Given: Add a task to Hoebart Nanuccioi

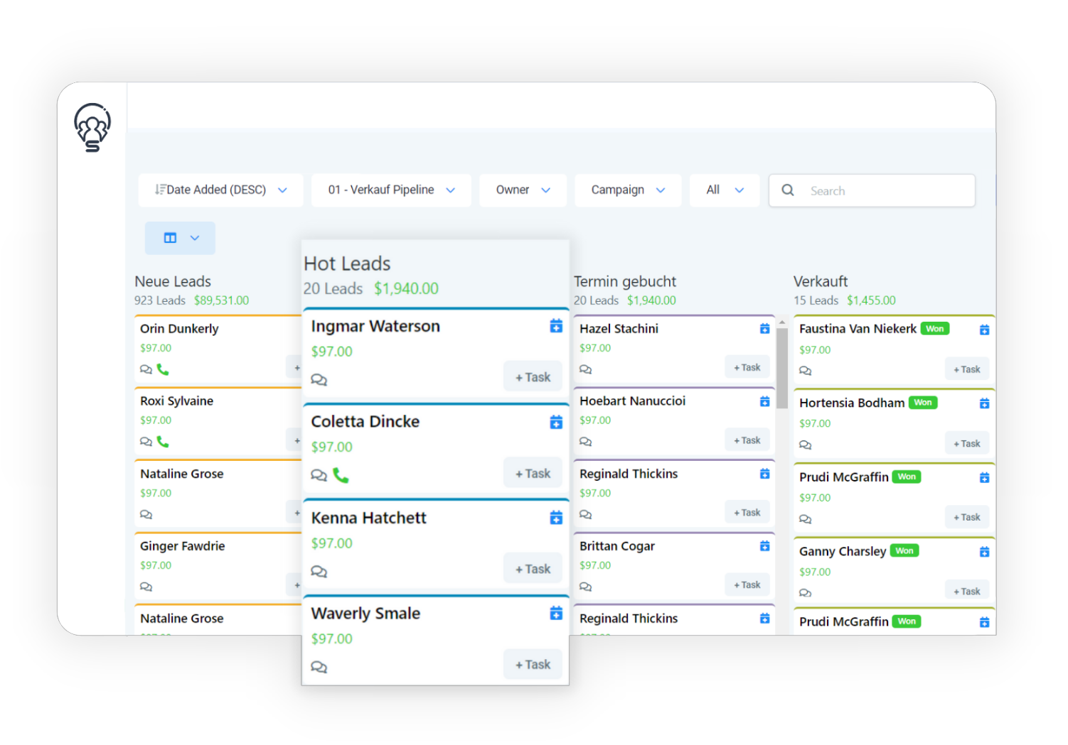Looking at the screenshot, I should click(x=747, y=440).
